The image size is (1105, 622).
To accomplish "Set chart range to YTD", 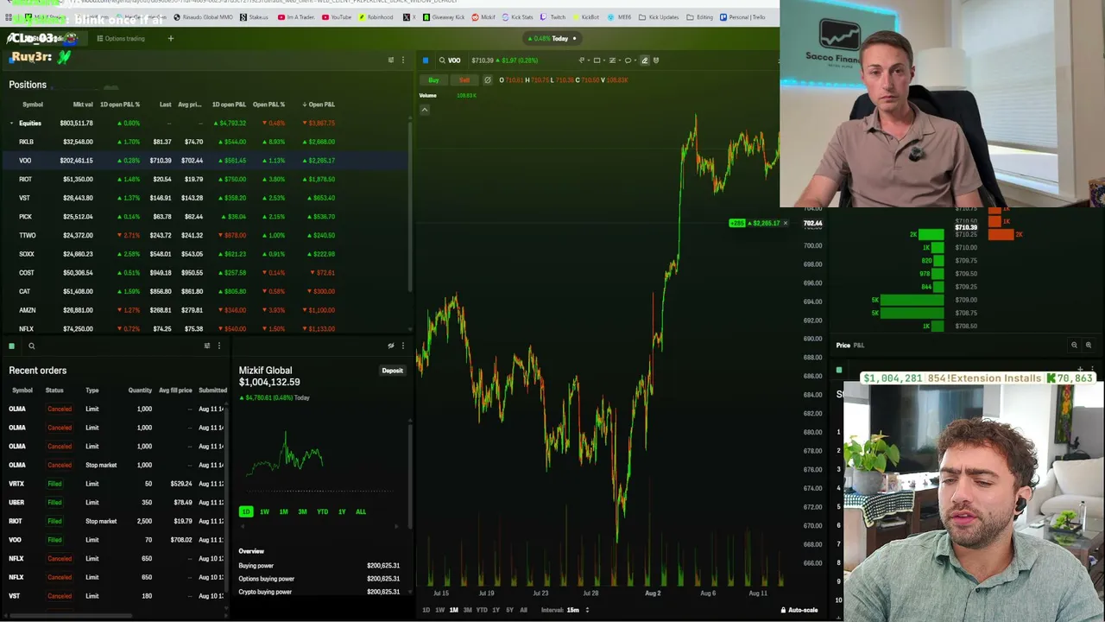I will 482,610.
